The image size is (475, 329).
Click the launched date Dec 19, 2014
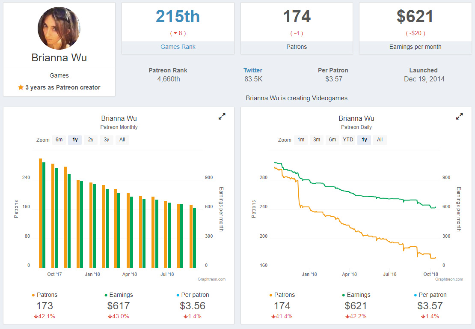tap(424, 79)
